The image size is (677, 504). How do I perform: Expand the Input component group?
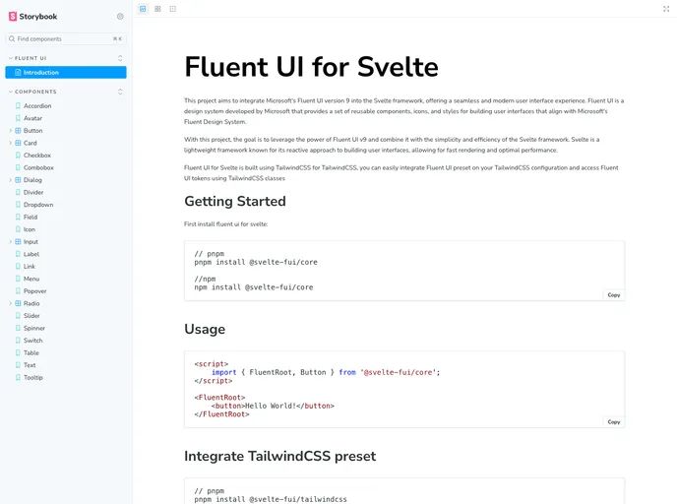[11, 242]
